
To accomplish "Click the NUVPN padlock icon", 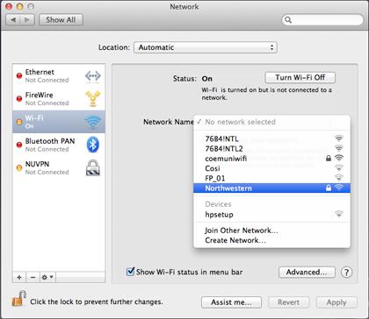I will coord(93,167).
